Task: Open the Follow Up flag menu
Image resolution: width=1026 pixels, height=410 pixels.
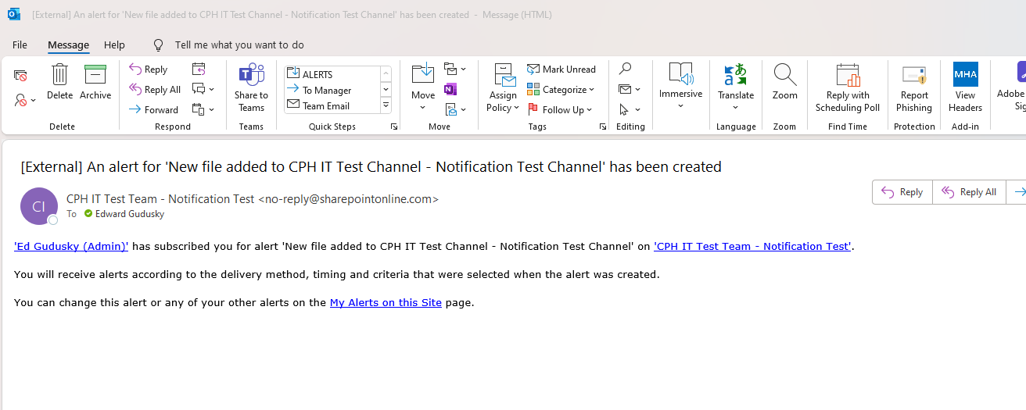Action: pos(560,109)
